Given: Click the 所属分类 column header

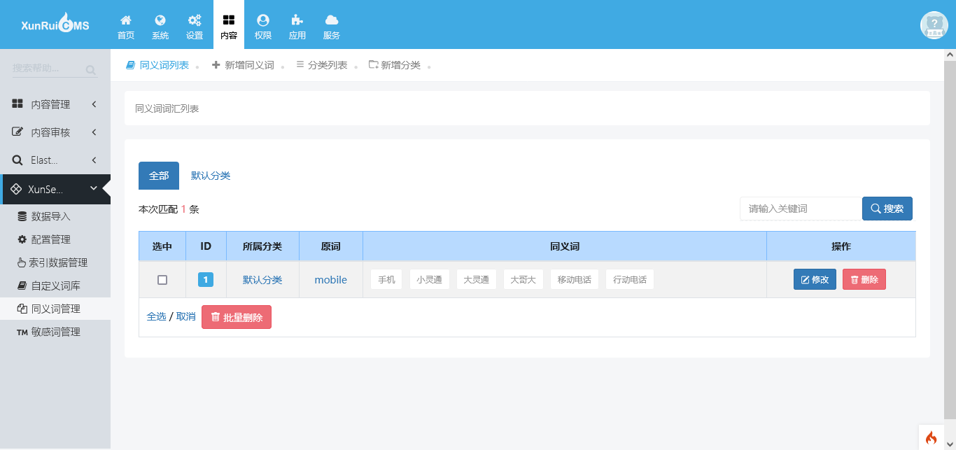Looking at the screenshot, I should click(x=262, y=246).
